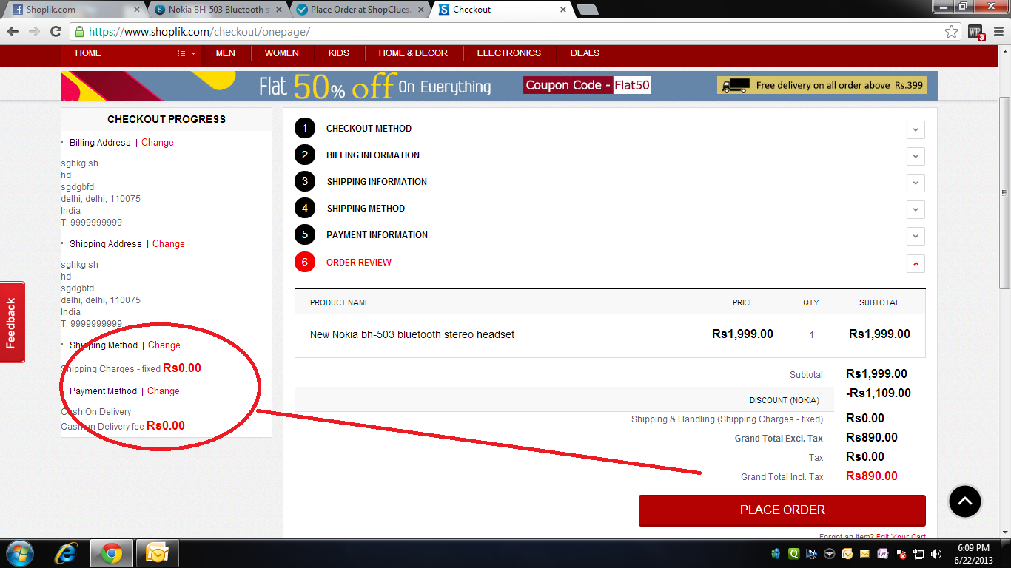
Task: Click the Grand Total Incl. Tax amount Rs890.00
Action: click(x=872, y=476)
